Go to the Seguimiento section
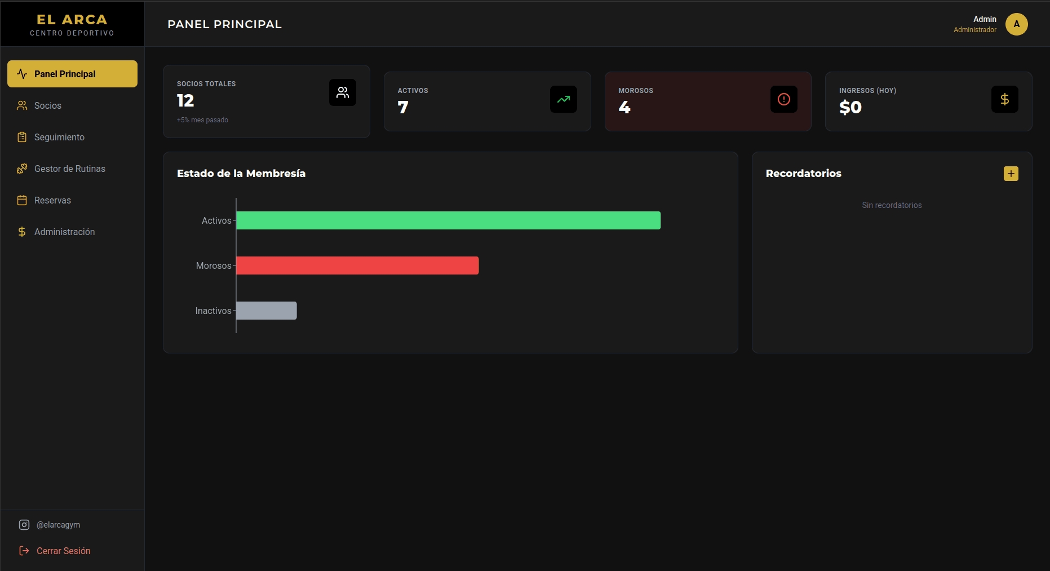 (x=59, y=137)
